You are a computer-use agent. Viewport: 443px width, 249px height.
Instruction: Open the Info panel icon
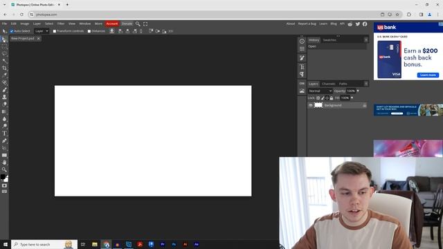(302, 41)
